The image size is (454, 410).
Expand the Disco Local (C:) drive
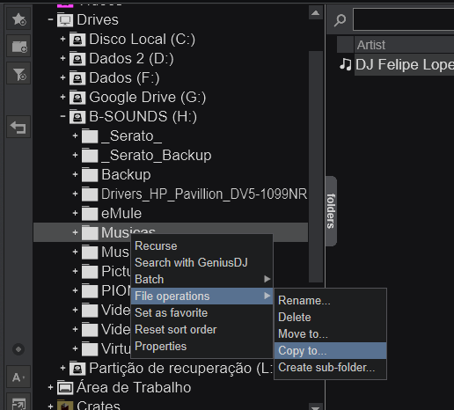coord(62,39)
